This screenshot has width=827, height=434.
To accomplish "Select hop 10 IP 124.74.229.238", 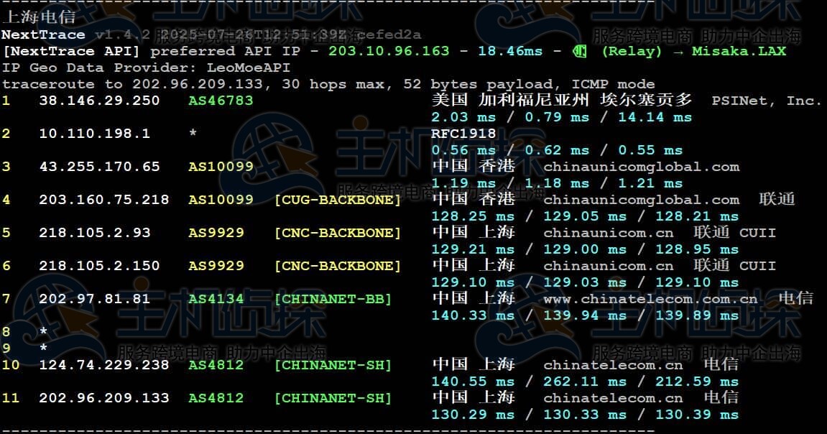I will (104, 365).
